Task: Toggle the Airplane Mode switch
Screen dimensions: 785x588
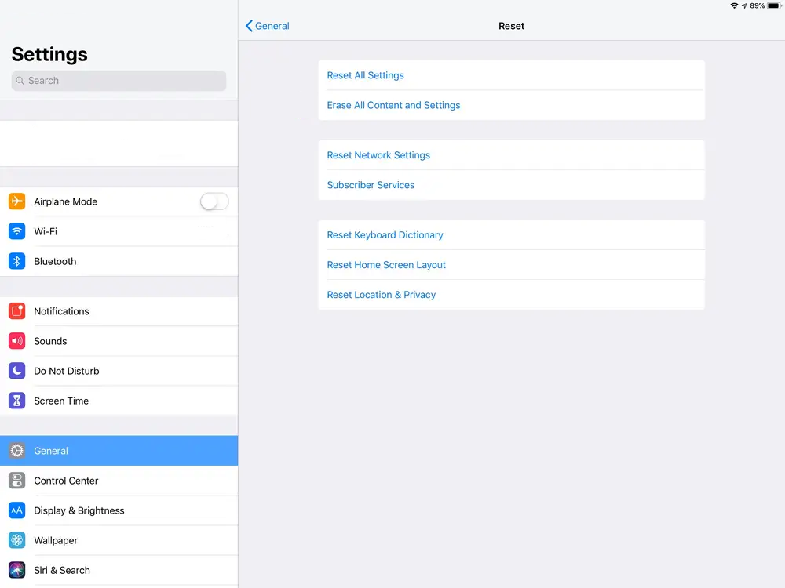Action: [x=214, y=201]
